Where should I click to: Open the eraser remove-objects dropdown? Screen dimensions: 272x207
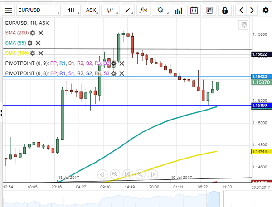pyautogui.click(x=161, y=10)
